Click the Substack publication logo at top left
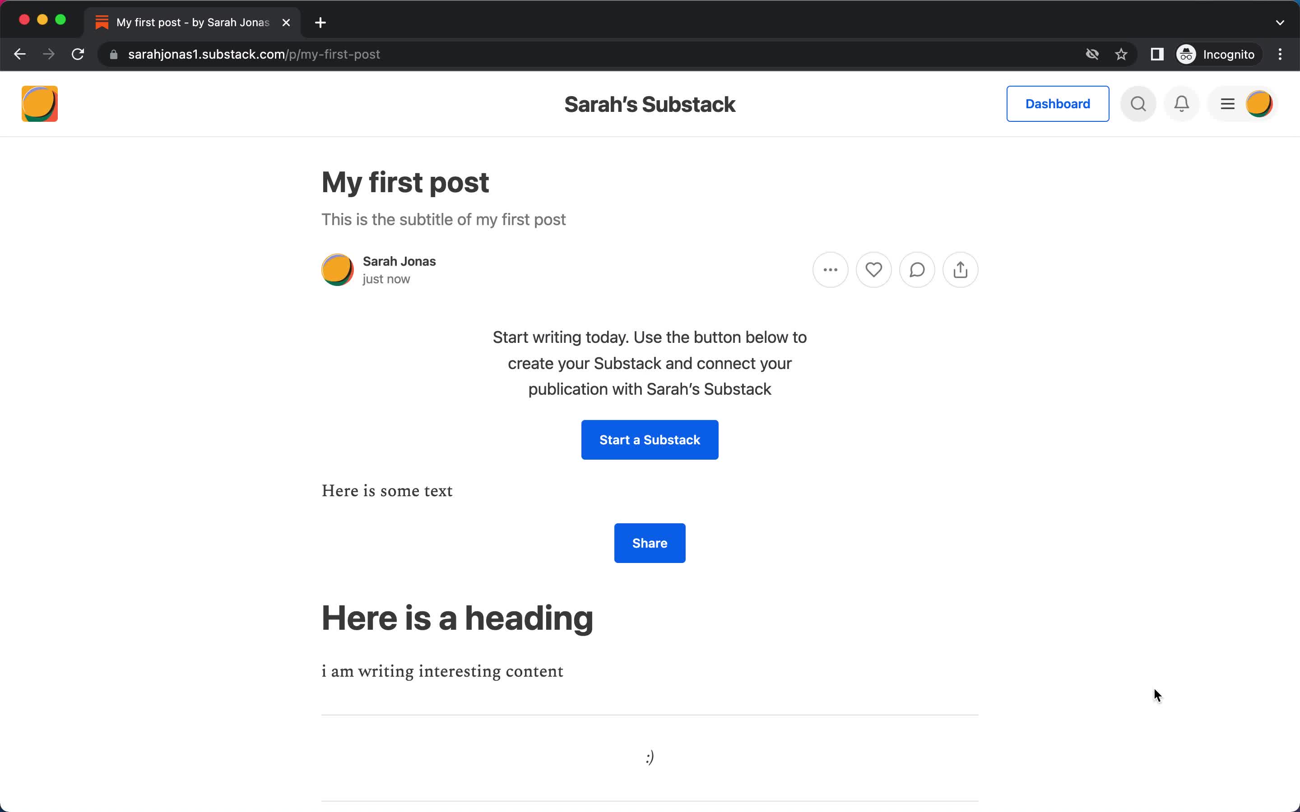 39,104
